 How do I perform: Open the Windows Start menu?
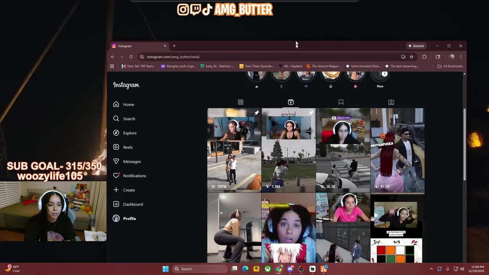tap(165, 269)
